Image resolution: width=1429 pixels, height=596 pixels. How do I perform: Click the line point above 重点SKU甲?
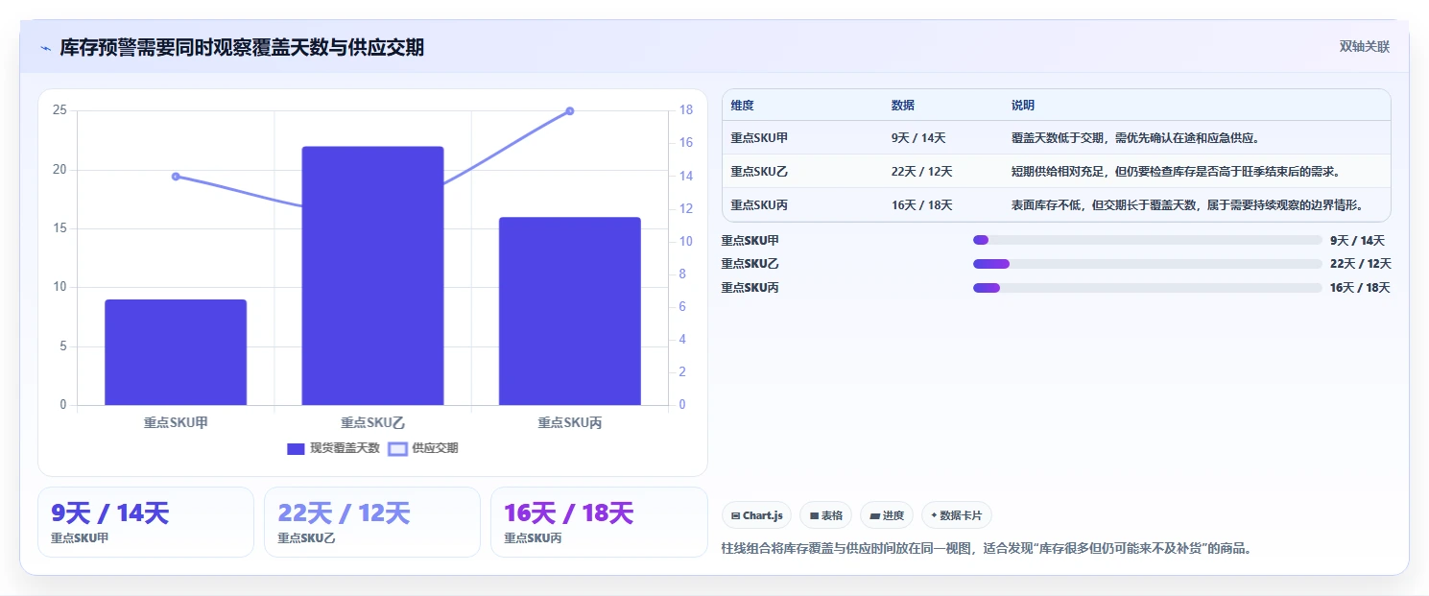(176, 177)
